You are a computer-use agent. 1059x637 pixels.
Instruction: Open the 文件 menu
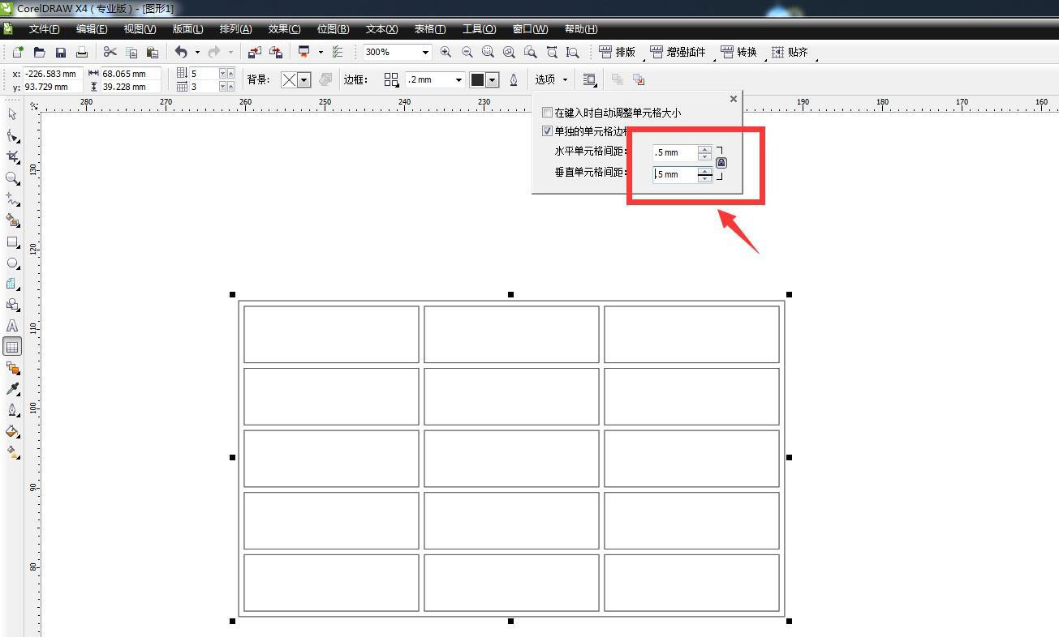coord(44,29)
